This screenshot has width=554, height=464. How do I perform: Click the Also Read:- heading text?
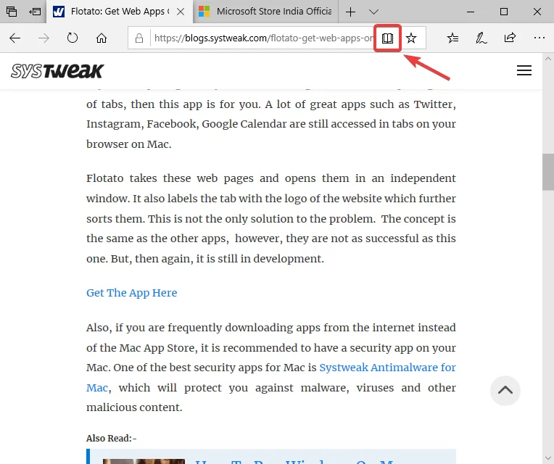pos(111,438)
